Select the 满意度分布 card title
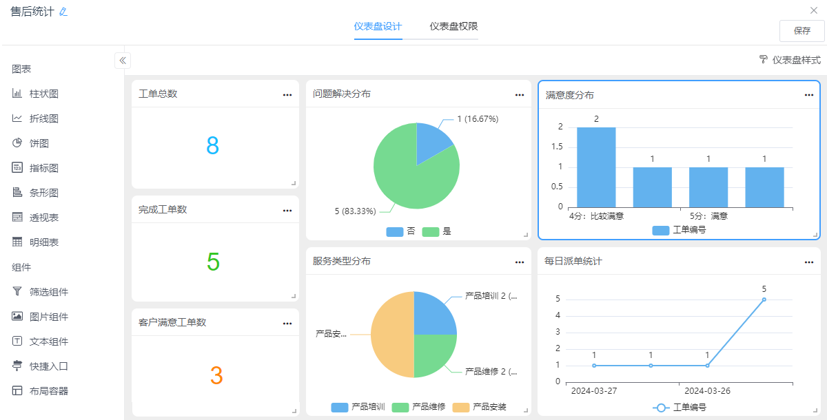827x420 pixels. coord(569,95)
